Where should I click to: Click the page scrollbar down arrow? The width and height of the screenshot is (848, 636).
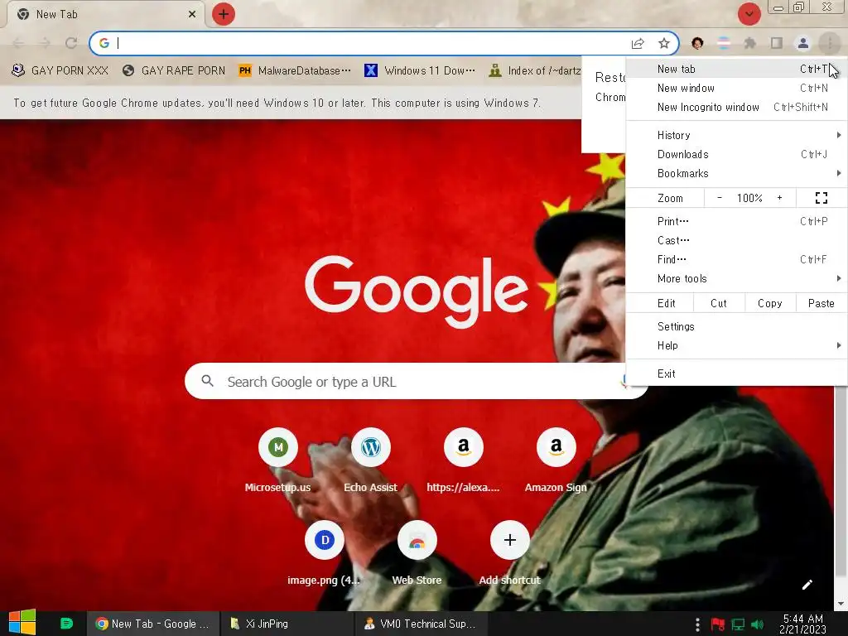841,604
